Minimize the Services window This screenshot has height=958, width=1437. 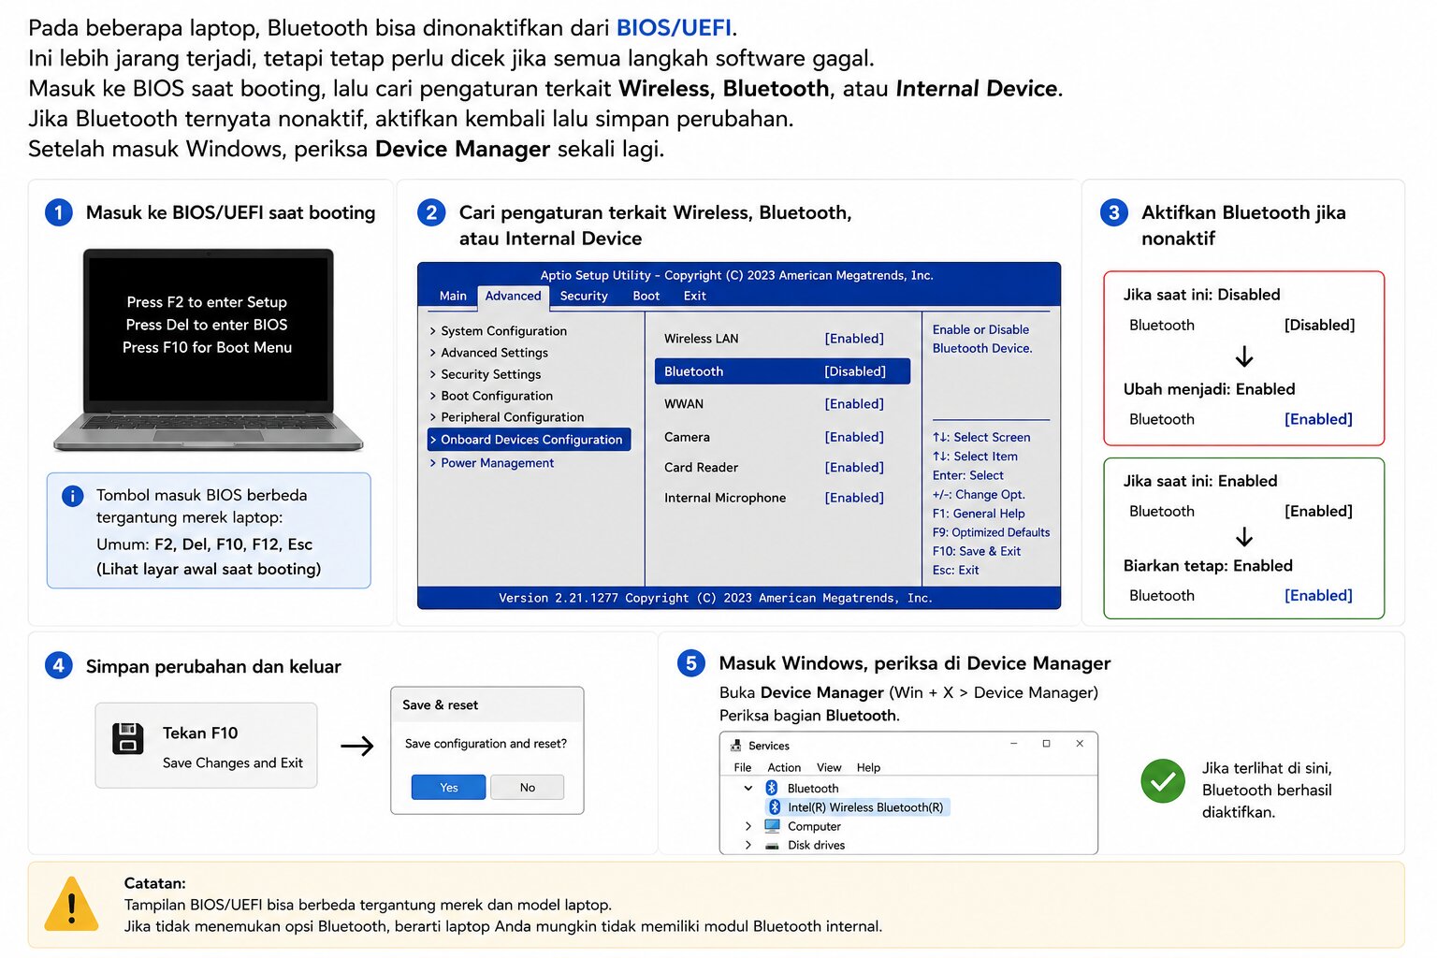point(1013,744)
